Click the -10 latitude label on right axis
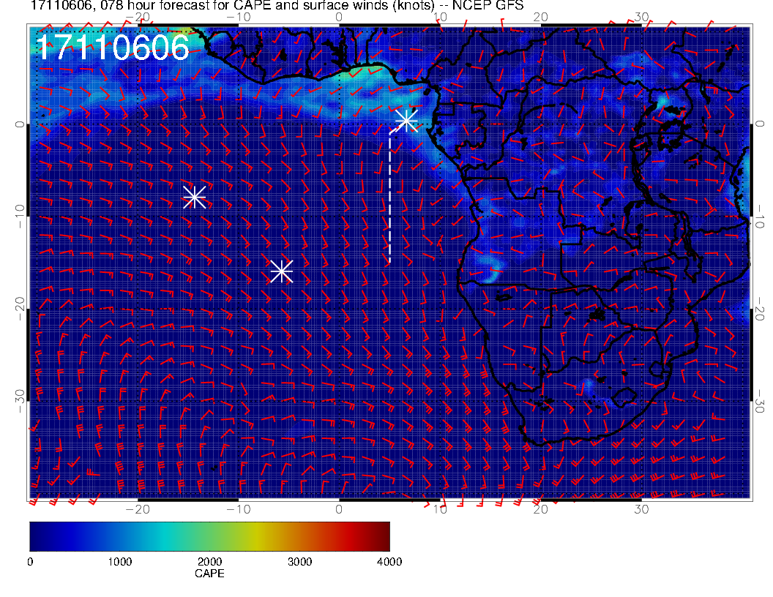This screenshot has width=773, height=597. tap(760, 217)
